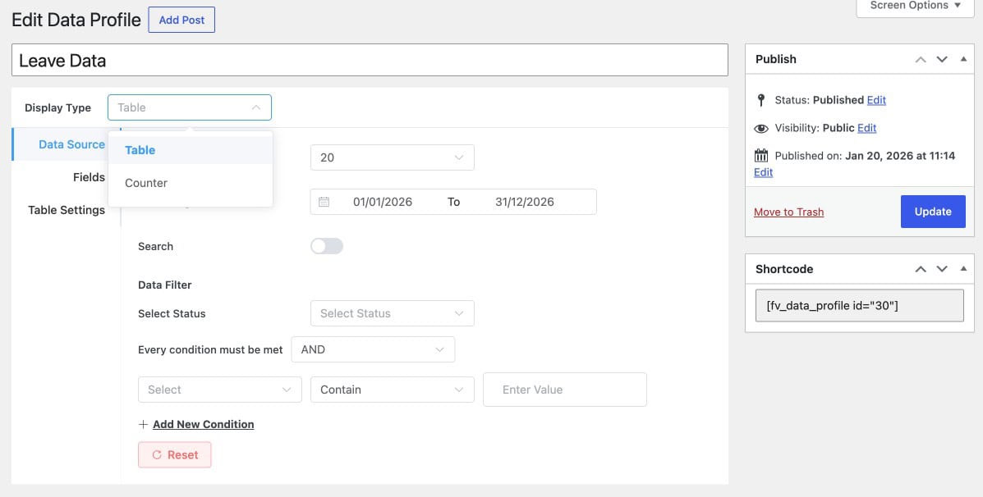
Task: Toggle the Search switch on
Action: pyautogui.click(x=327, y=246)
